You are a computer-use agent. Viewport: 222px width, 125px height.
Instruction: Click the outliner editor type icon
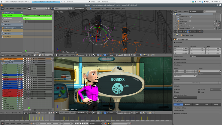[175, 11]
